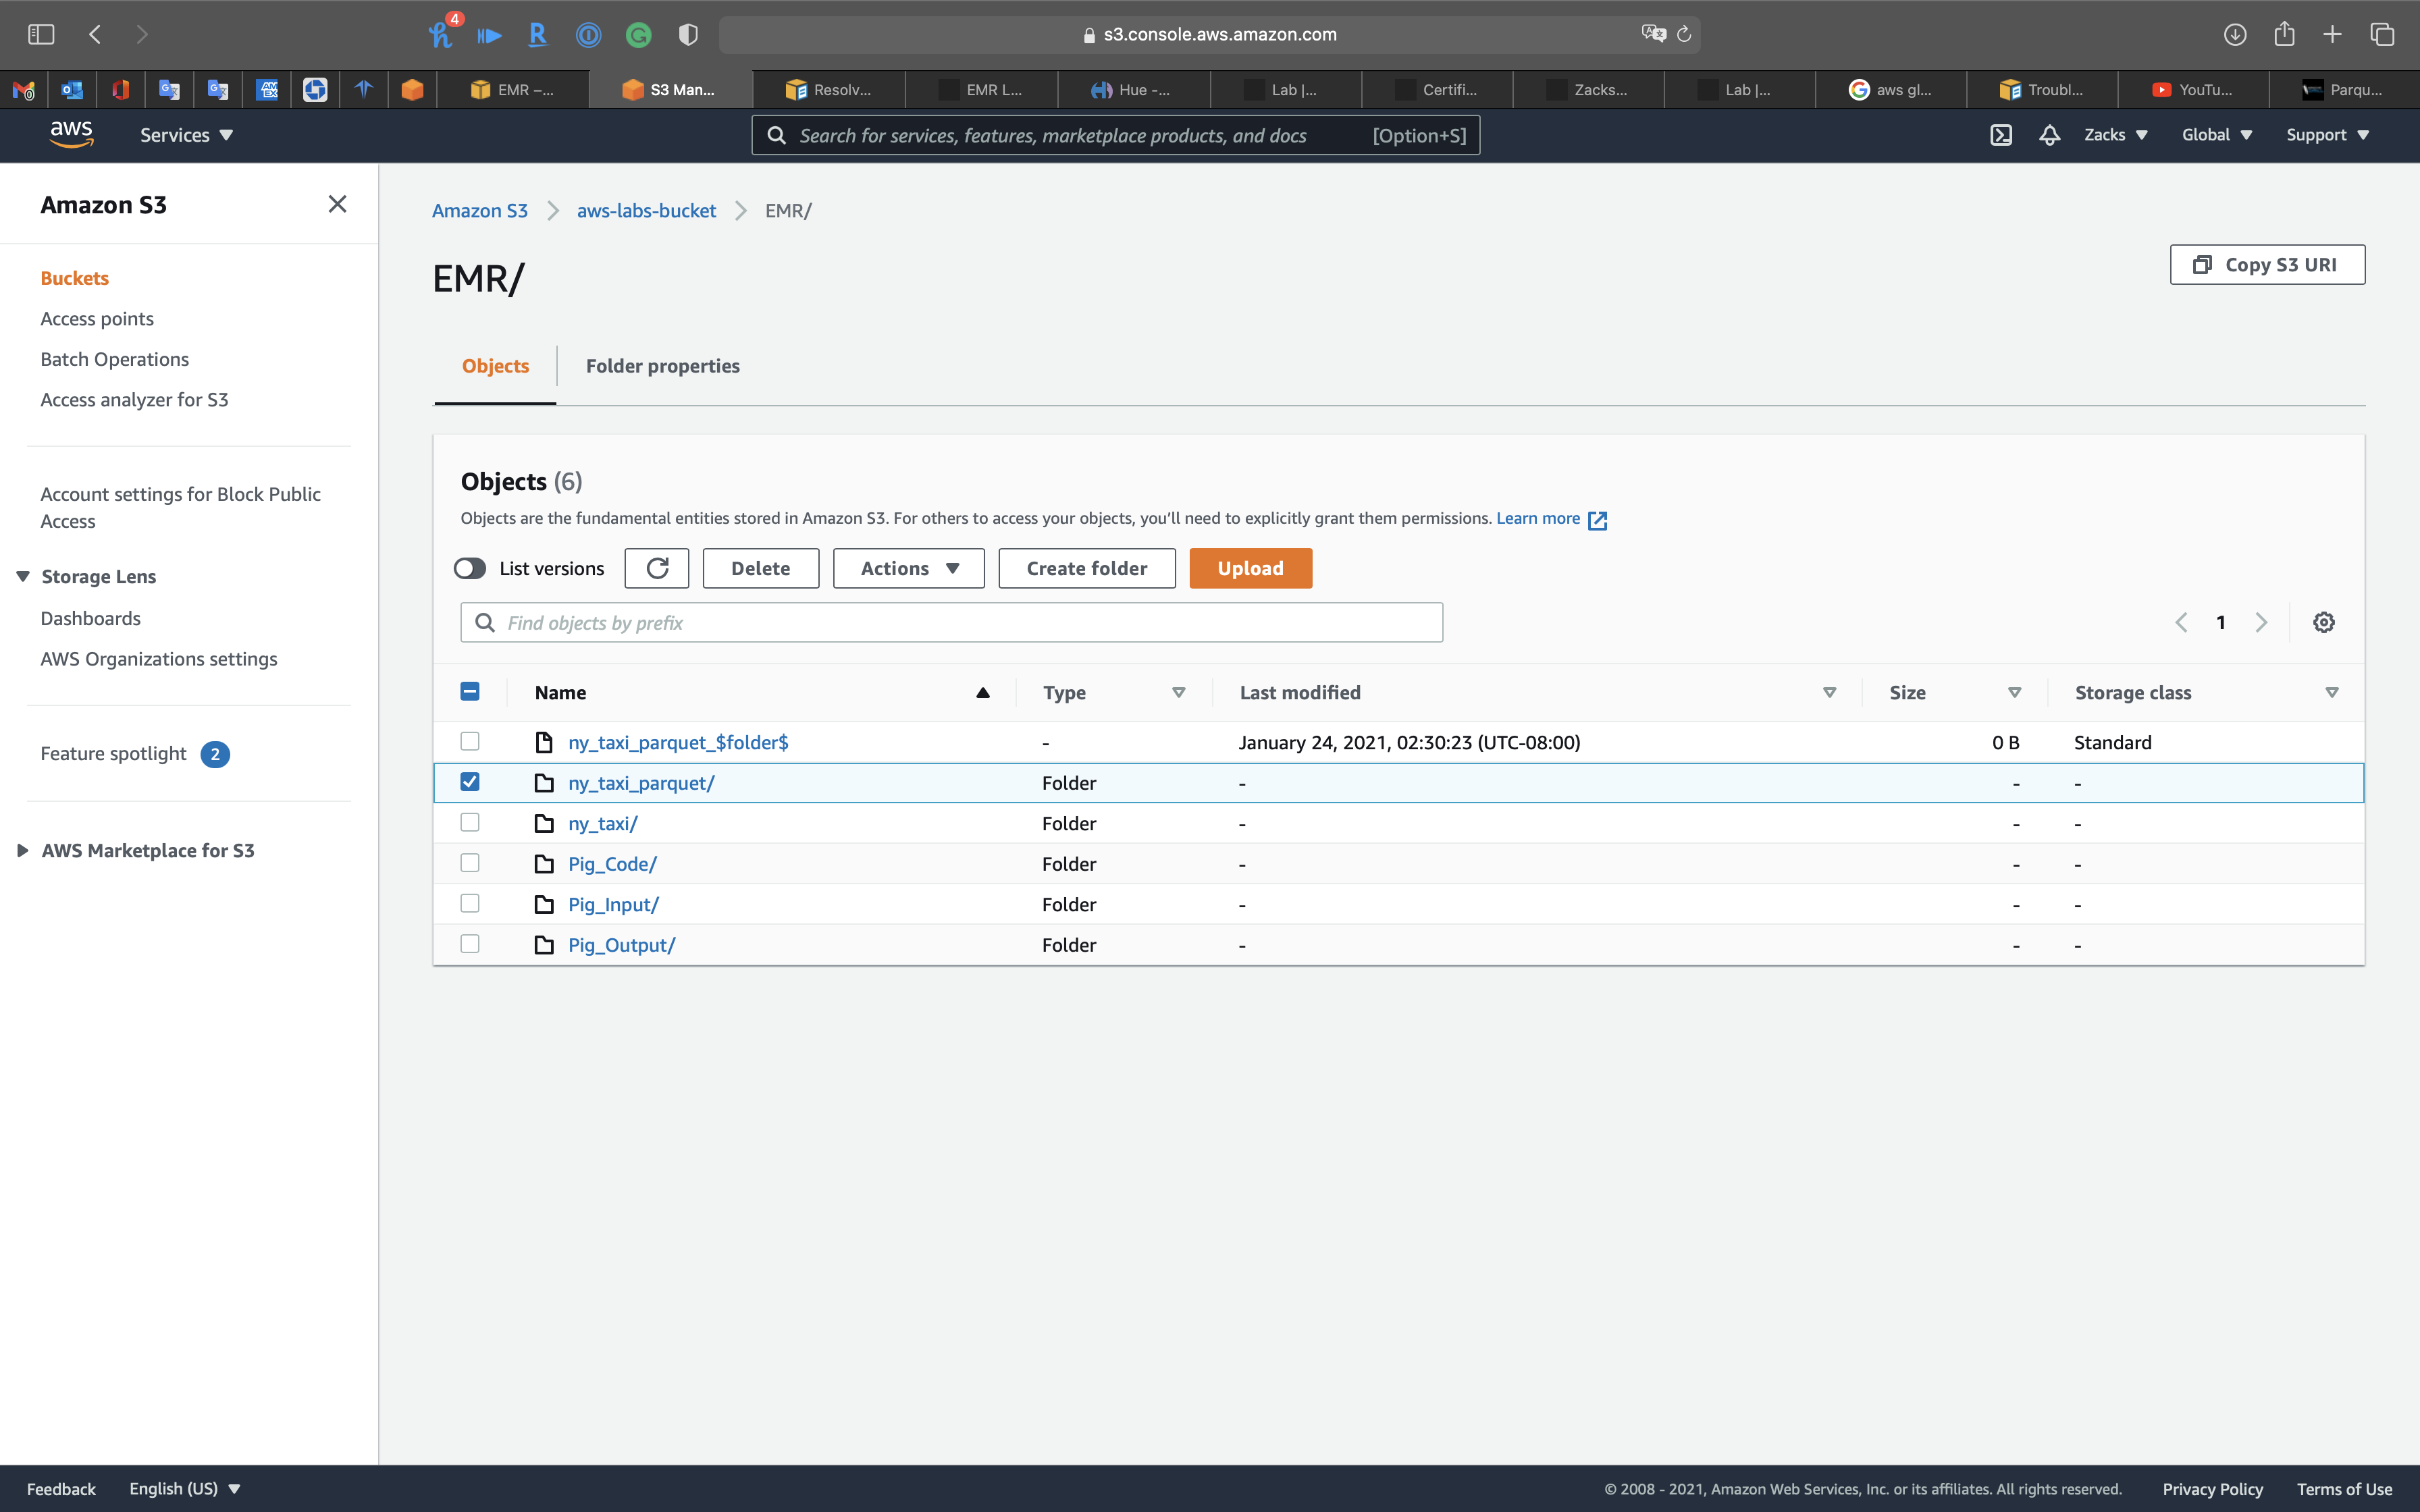This screenshot has height=1512, width=2420.
Task: Open table preferences gear icon
Action: [x=2323, y=622]
